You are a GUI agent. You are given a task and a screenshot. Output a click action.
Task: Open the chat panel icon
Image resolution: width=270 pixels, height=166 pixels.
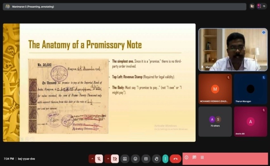tap(194, 157)
